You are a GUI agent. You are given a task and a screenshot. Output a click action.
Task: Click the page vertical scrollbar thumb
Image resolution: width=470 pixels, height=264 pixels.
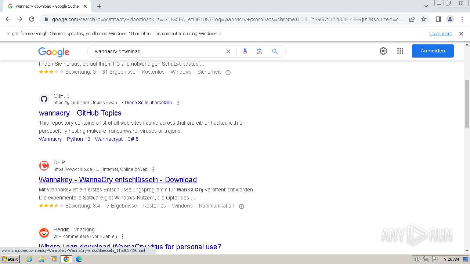click(467, 104)
